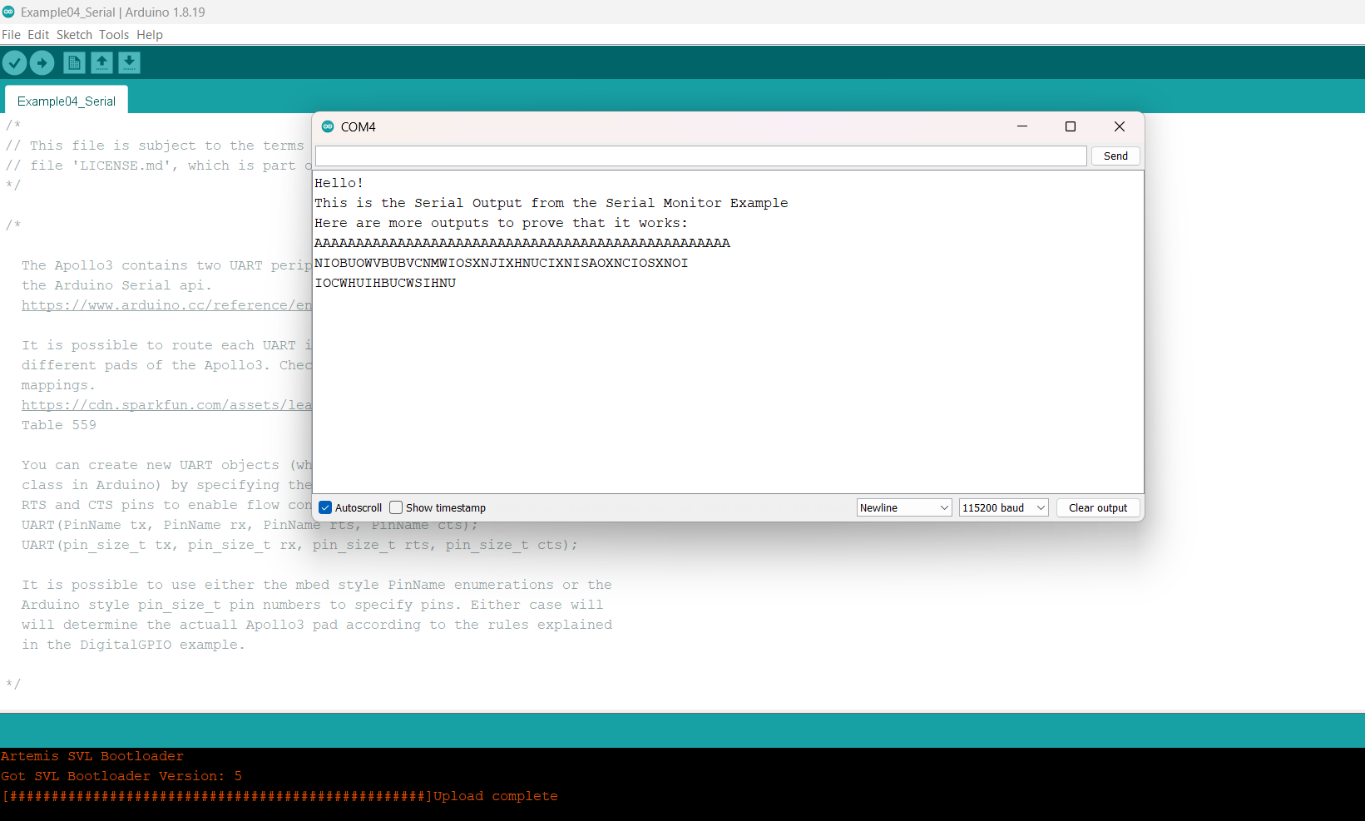Screen dimensions: 1365x821
Task: Click the 'Hello!' output line
Action: point(339,183)
